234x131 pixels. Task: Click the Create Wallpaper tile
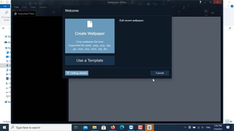tap(90, 36)
